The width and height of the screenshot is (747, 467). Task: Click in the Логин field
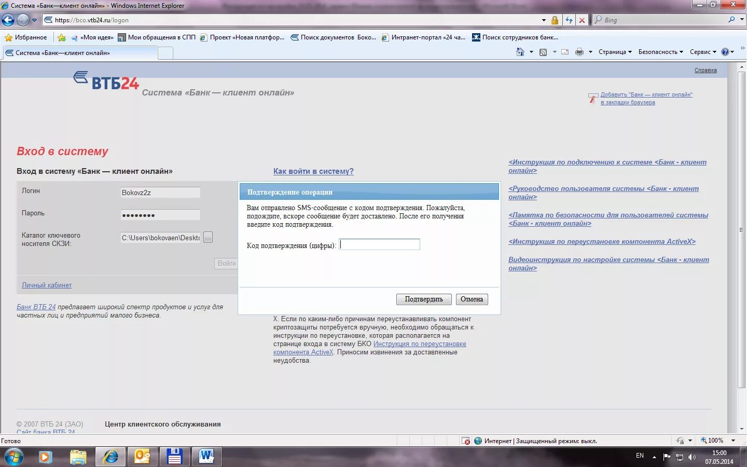tap(160, 193)
